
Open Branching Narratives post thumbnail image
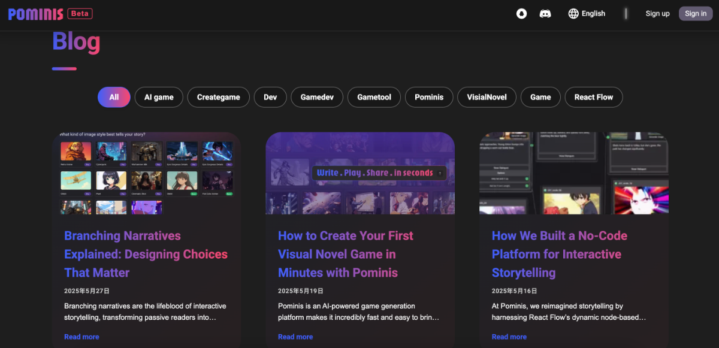click(x=146, y=173)
